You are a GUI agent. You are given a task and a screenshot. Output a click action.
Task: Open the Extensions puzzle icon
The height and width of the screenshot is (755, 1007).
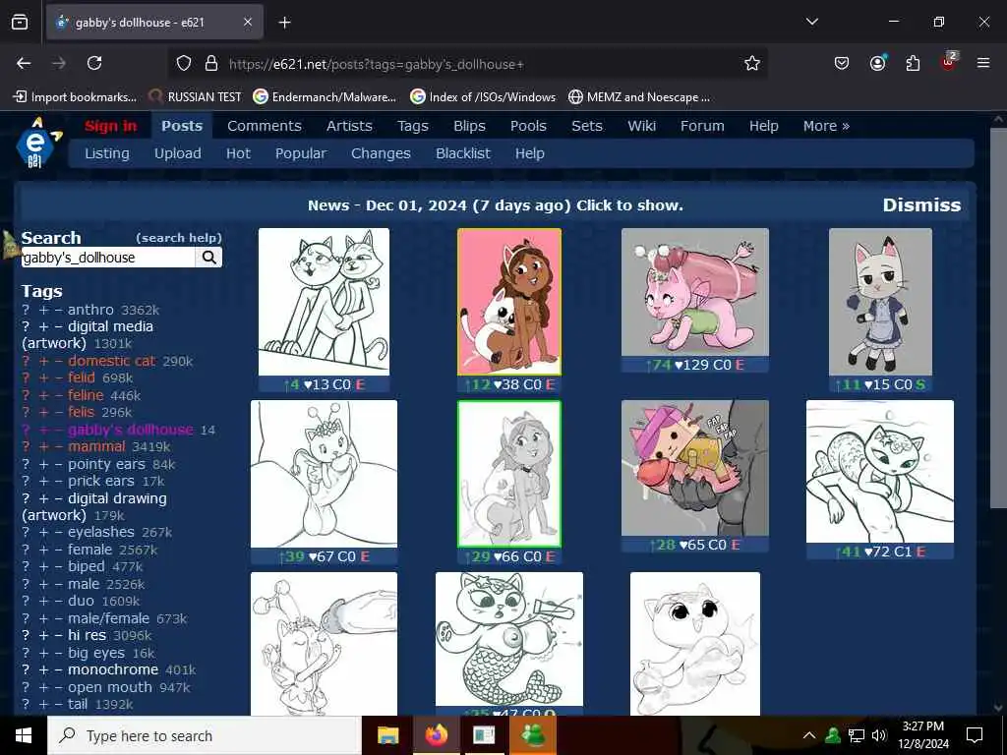pos(913,63)
